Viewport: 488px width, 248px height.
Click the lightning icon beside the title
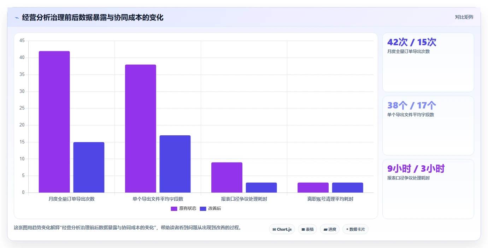click(17, 18)
